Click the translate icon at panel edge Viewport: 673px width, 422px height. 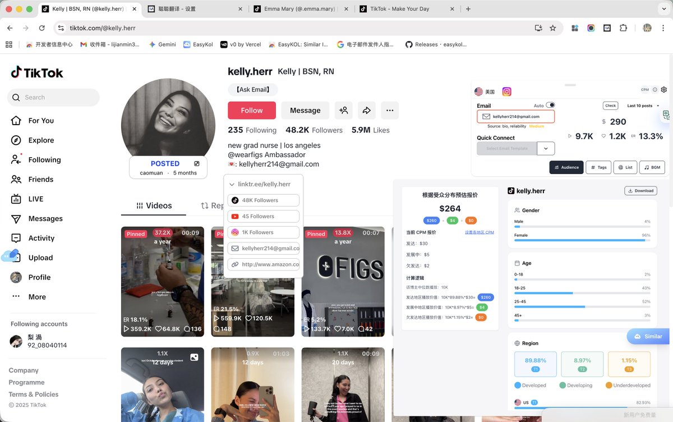click(x=666, y=115)
